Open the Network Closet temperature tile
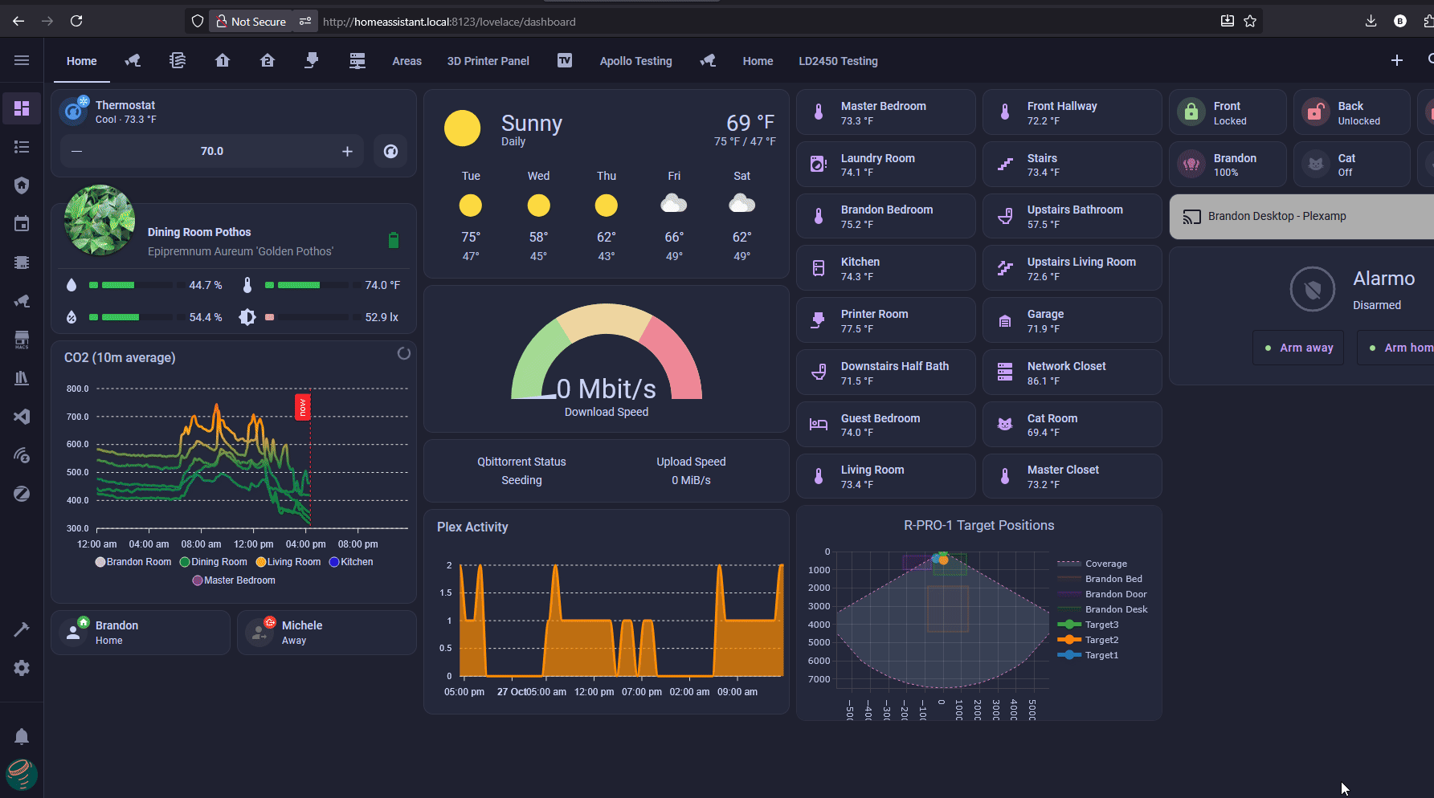1434x798 pixels. tap(1072, 373)
